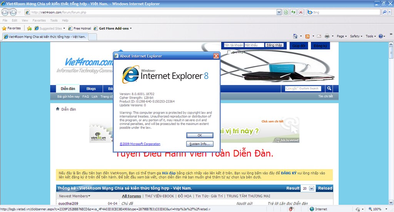Open the recent pages dropdown beside Forward
394x212 pixels.
[20, 12]
